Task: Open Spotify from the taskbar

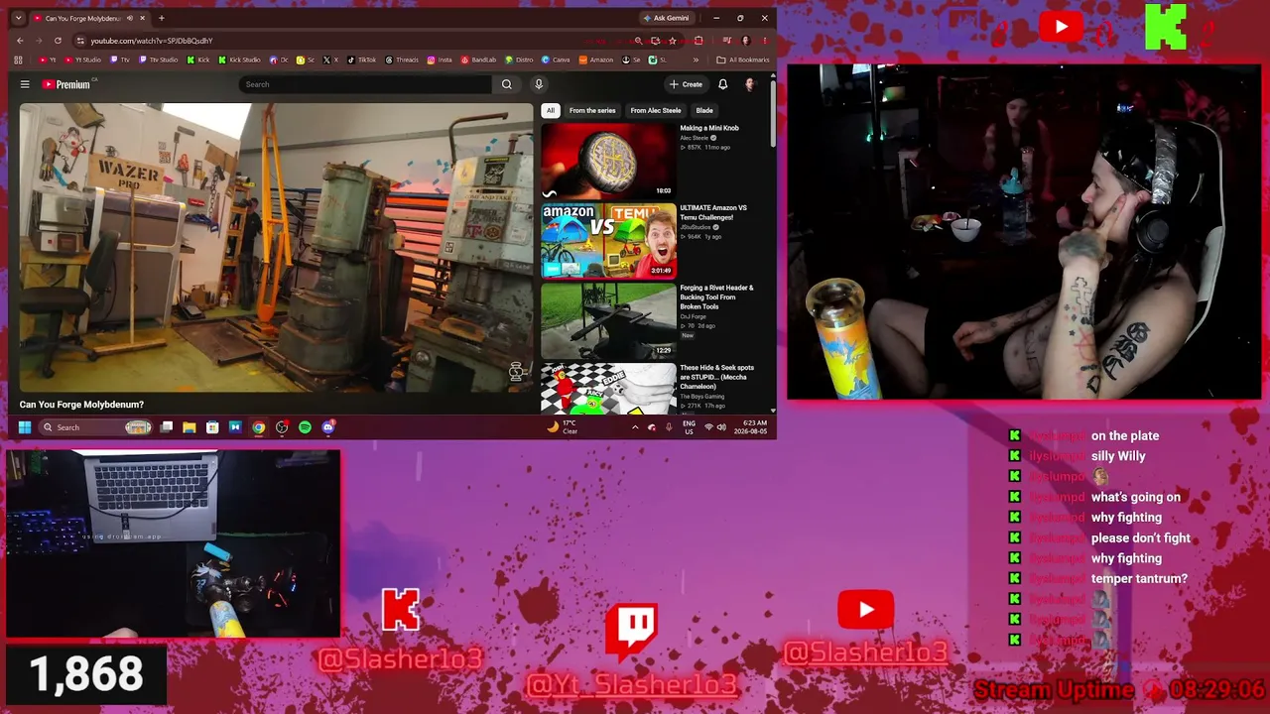Action: point(305,427)
